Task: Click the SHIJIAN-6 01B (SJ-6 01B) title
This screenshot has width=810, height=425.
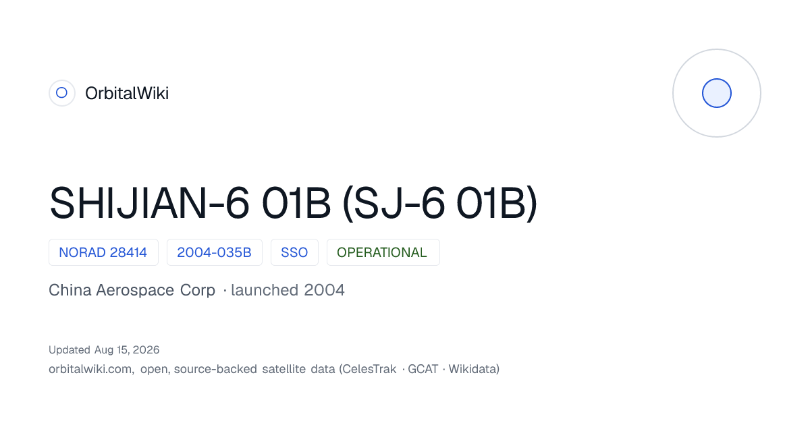Action: click(x=294, y=202)
